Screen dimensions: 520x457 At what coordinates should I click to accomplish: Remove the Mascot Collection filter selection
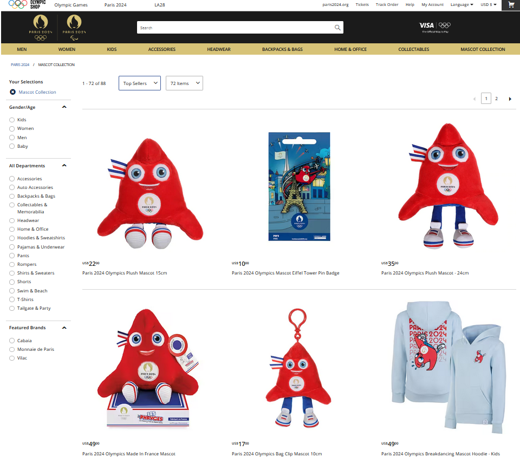coord(12,92)
